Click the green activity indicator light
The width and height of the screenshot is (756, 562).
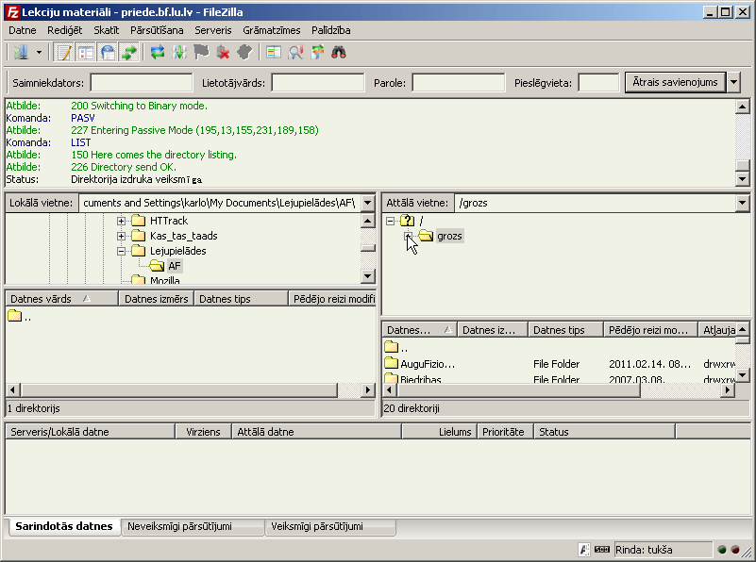pos(722,550)
